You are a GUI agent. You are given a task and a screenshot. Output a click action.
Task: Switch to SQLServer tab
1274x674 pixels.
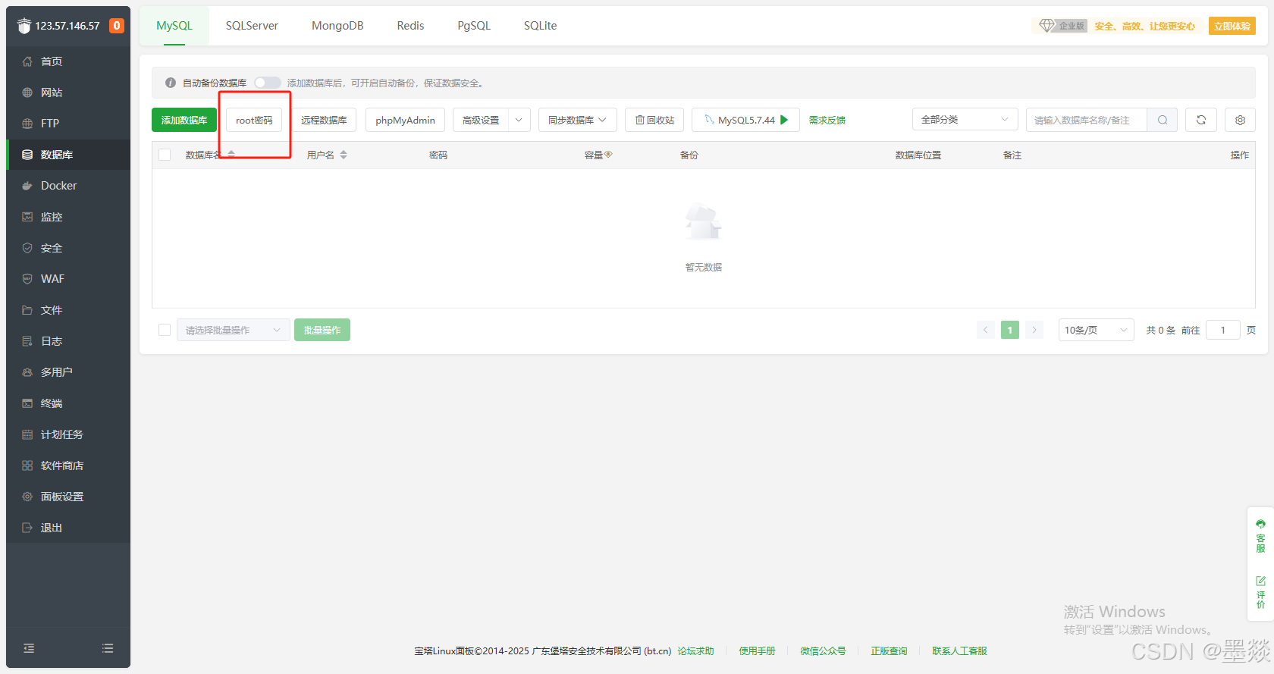252,26
